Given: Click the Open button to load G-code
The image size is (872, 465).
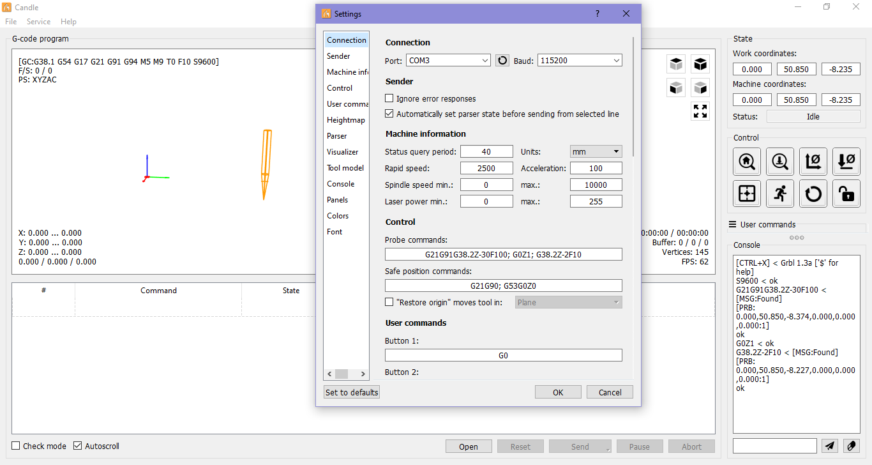Looking at the screenshot, I should [469, 446].
